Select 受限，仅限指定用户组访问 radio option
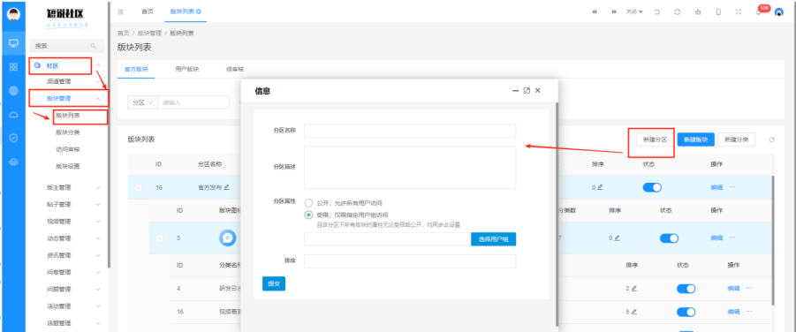 coord(308,215)
